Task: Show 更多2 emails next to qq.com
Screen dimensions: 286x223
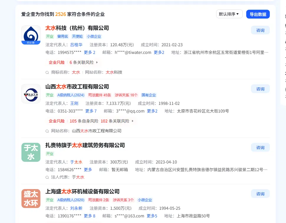Action: pos(152,111)
